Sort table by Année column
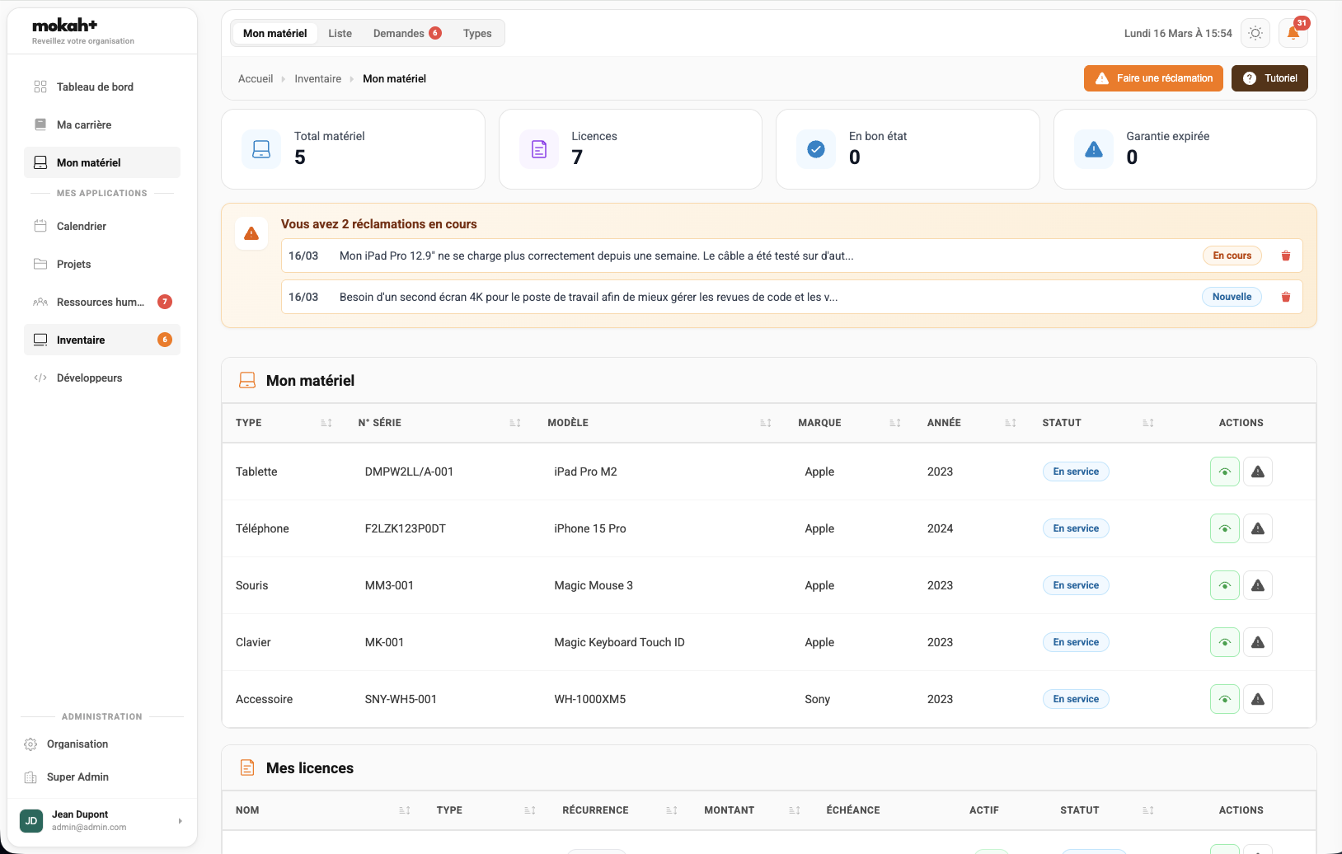This screenshot has height=854, width=1342. [x=1010, y=423]
